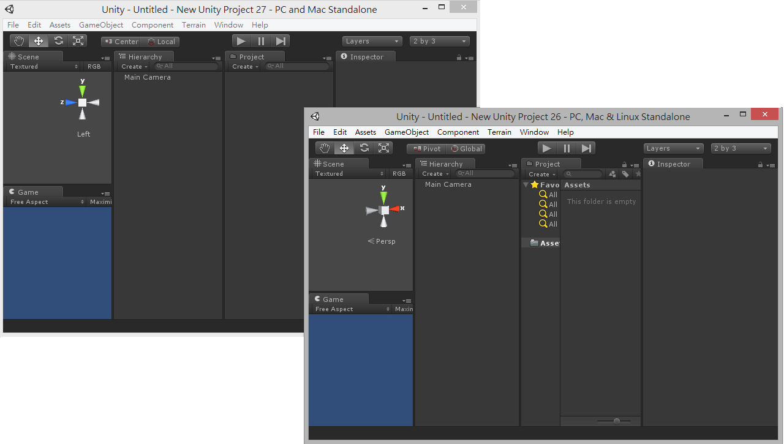Open Scene panel options menu in Project 26
Viewport: 784px width, 444px height.
(x=407, y=165)
